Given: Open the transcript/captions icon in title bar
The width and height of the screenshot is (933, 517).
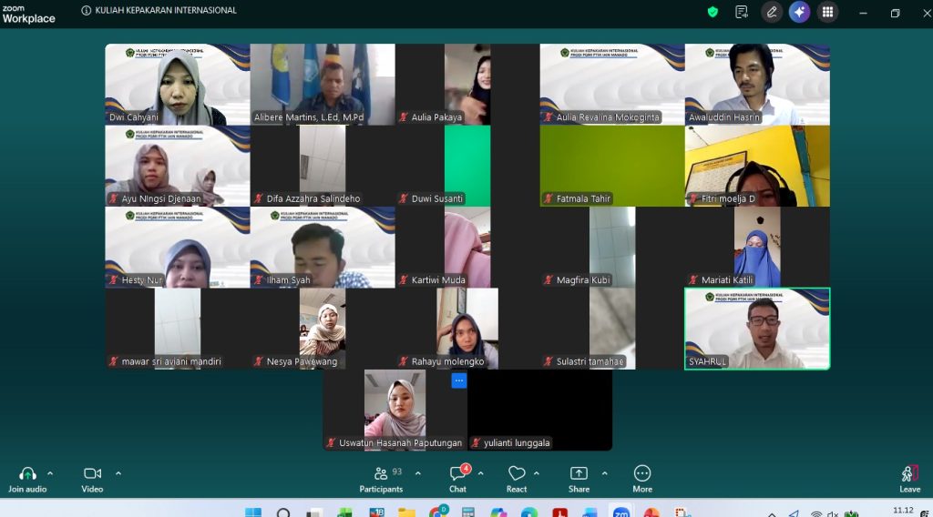Looking at the screenshot, I should tap(742, 12).
